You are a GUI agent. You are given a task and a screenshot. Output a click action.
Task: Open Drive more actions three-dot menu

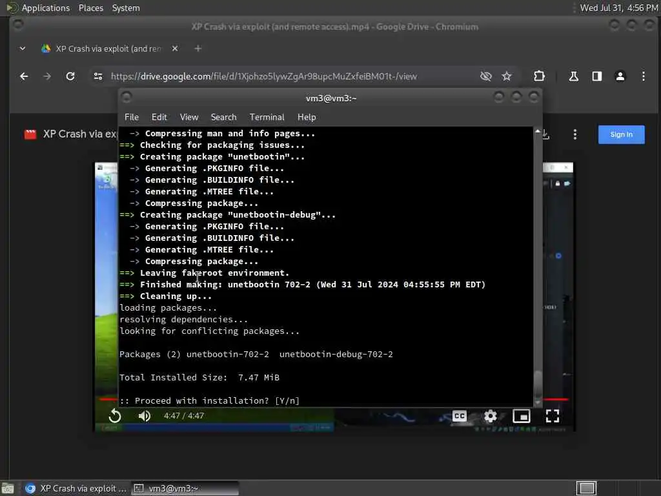575,134
